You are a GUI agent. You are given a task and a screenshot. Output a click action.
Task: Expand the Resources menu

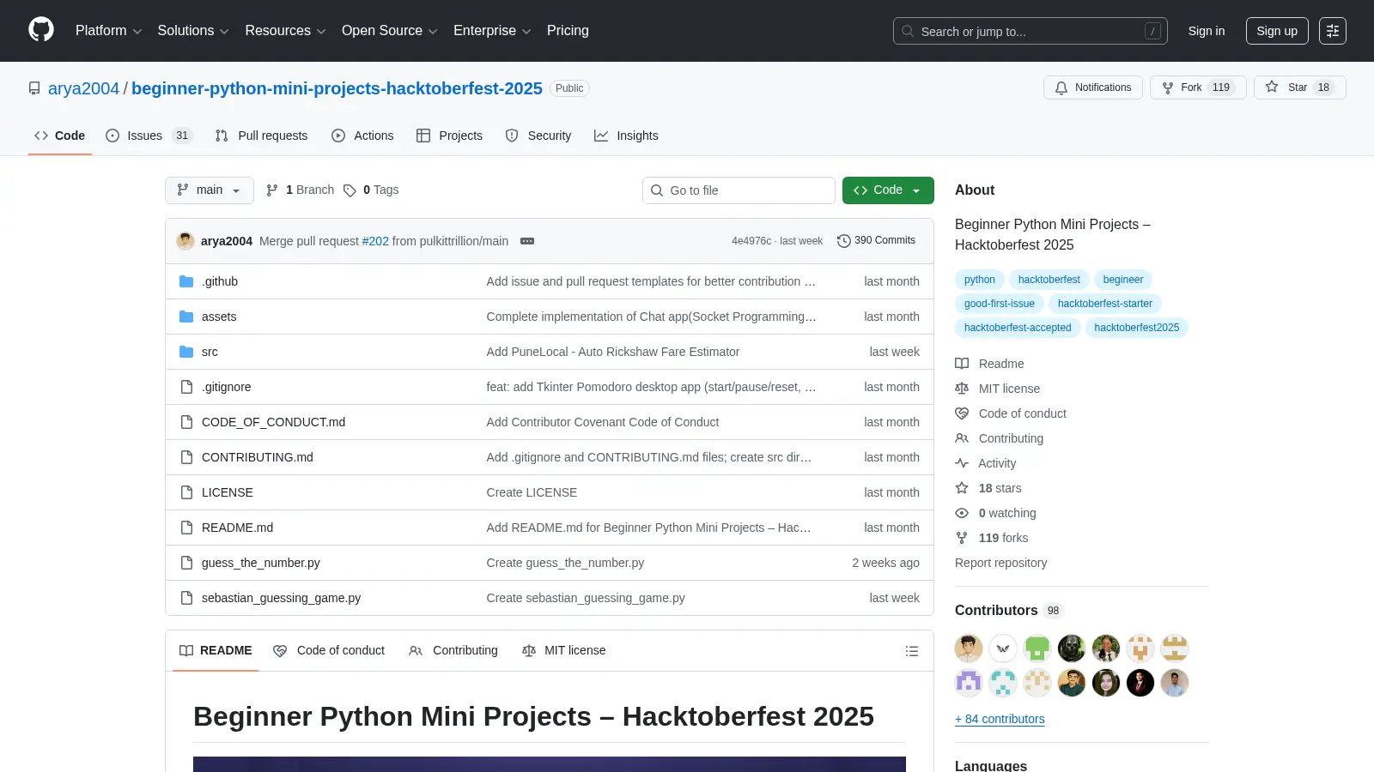(285, 31)
